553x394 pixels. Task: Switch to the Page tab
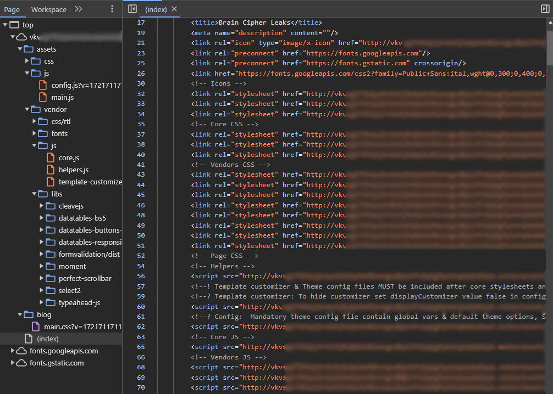[12, 9]
